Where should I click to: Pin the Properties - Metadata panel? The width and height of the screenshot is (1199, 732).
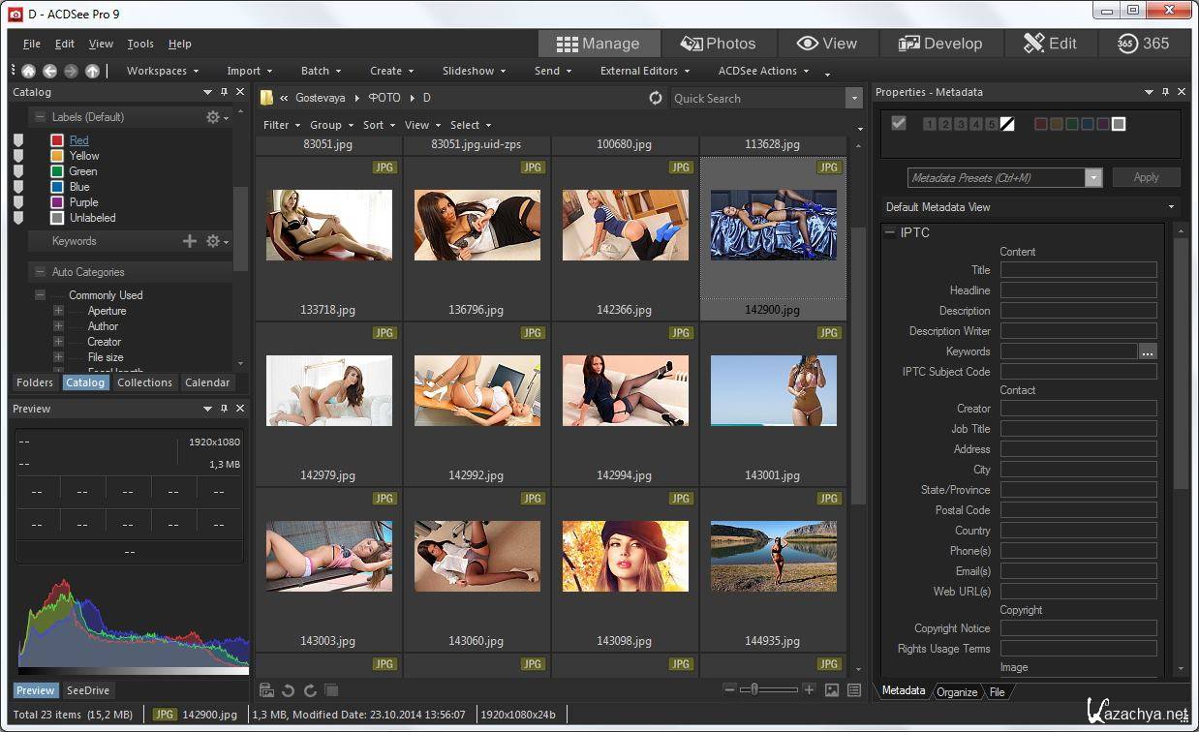point(1165,92)
